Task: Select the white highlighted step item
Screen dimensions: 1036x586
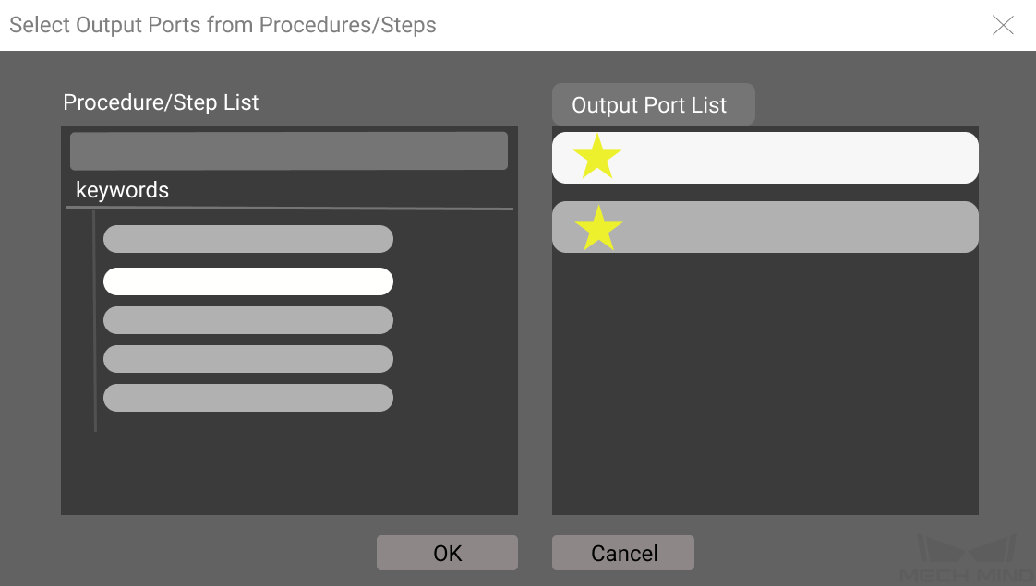Action: tap(248, 281)
